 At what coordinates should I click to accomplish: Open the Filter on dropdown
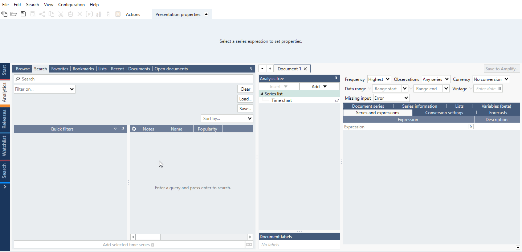(x=45, y=89)
